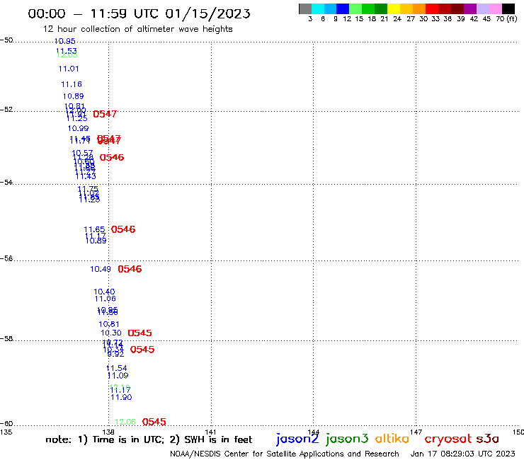The width and height of the screenshot is (524, 460).
Task: Click the red time label 0545 beside 10.30
Action: coord(139,333)
